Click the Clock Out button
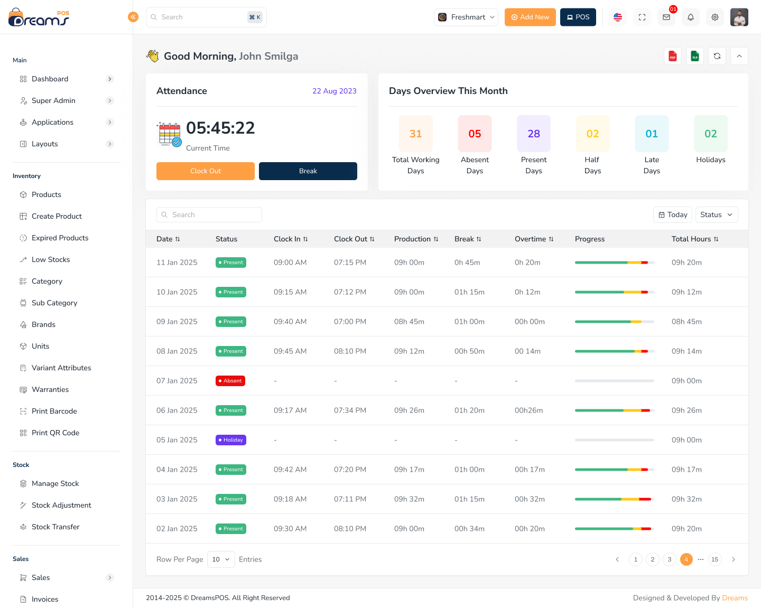761x608 pixels. pyautogui.click(x=205, y=171)
